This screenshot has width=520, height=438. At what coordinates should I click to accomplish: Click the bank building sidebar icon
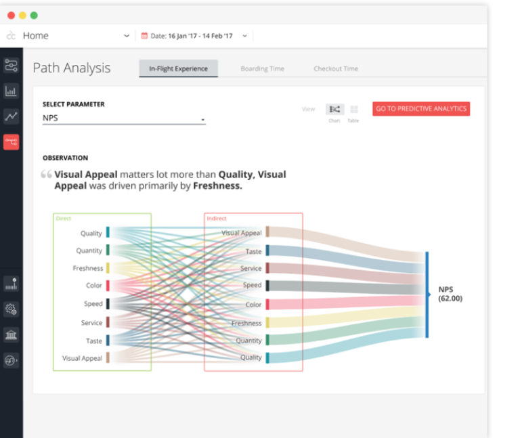tap(11, 335)
